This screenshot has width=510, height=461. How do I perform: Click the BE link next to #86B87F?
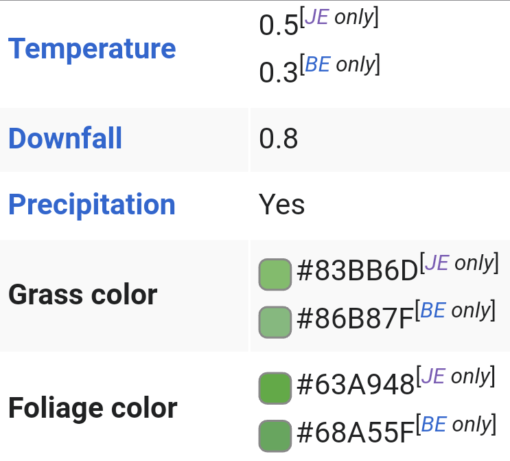pos(433,311)
